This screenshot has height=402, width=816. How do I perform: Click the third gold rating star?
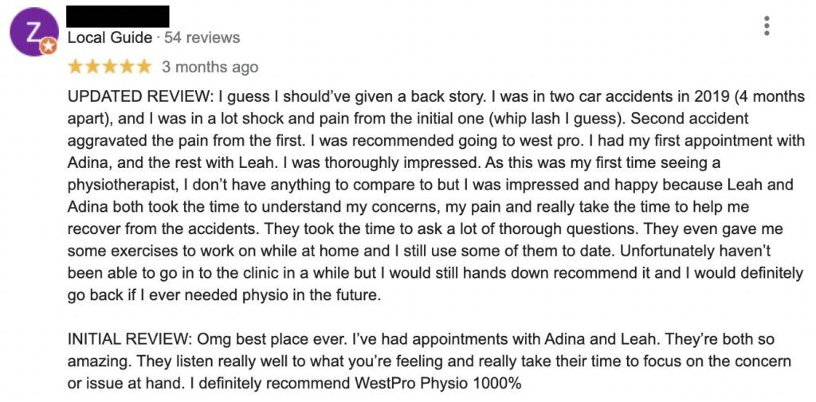point(110,67)
